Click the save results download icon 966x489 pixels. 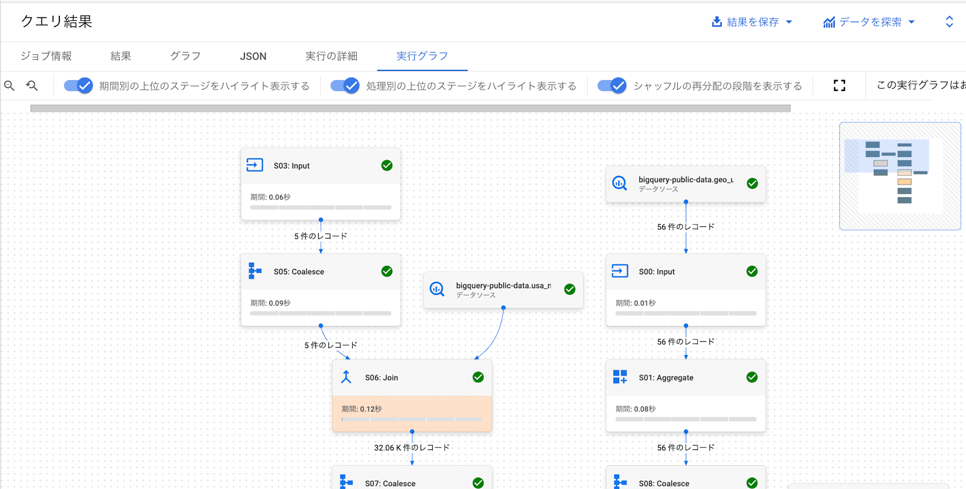point(717,22)
